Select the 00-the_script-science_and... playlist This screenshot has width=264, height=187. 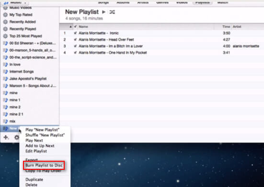33,57
